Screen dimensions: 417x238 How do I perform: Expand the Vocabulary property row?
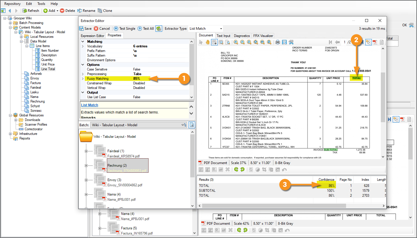pyautogui.click(x=83, y=46)
